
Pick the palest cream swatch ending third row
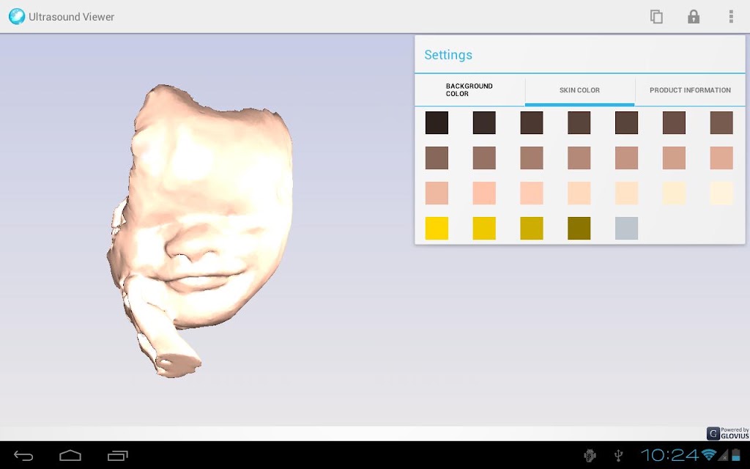(x=721, y=193)
